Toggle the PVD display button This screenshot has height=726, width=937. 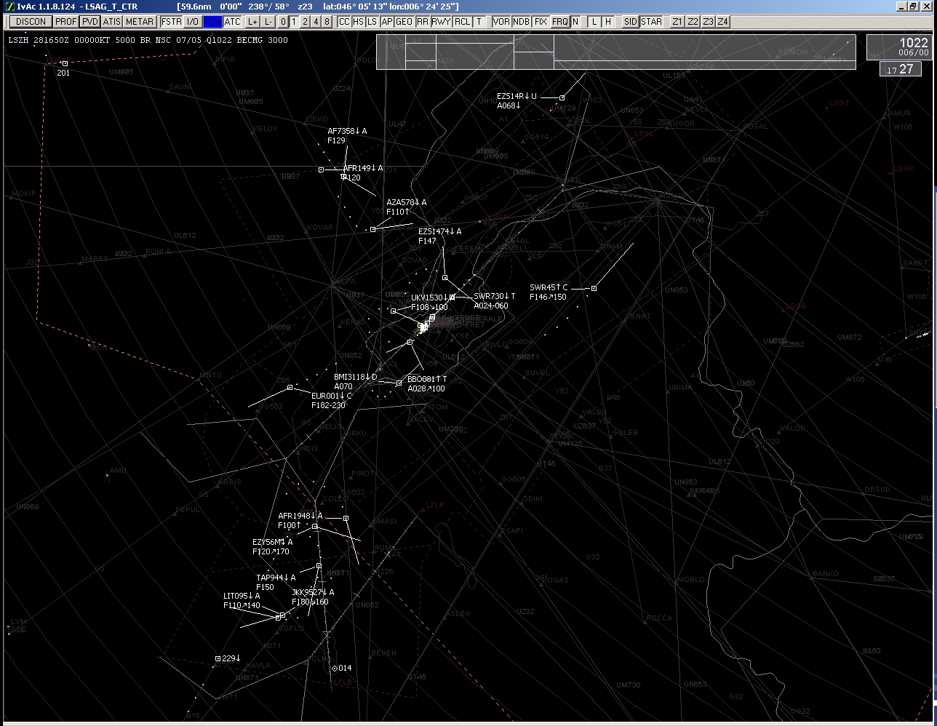(x=89, y=22)
